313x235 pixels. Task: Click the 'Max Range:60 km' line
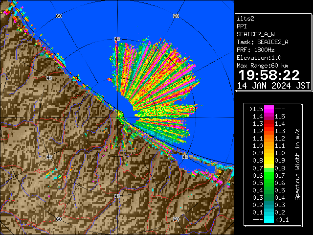click(262, 66)
